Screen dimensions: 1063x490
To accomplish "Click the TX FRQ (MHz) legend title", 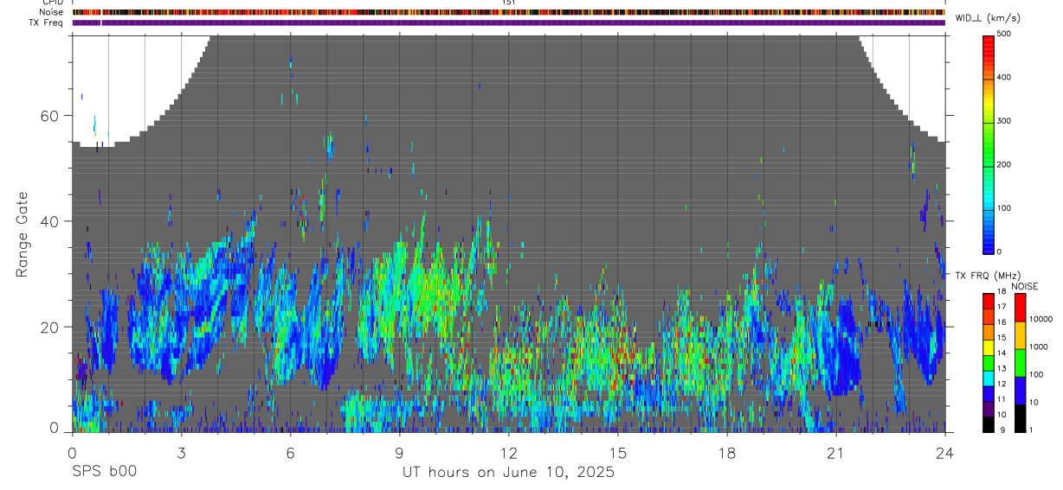I will point(988,276).
